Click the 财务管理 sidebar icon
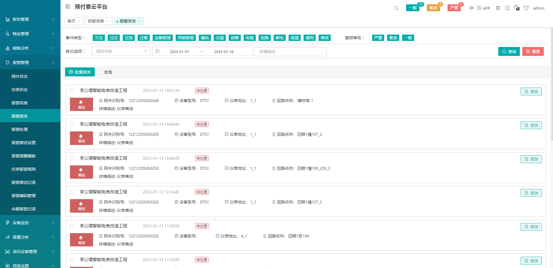The image size is (553, 268). 7,19
